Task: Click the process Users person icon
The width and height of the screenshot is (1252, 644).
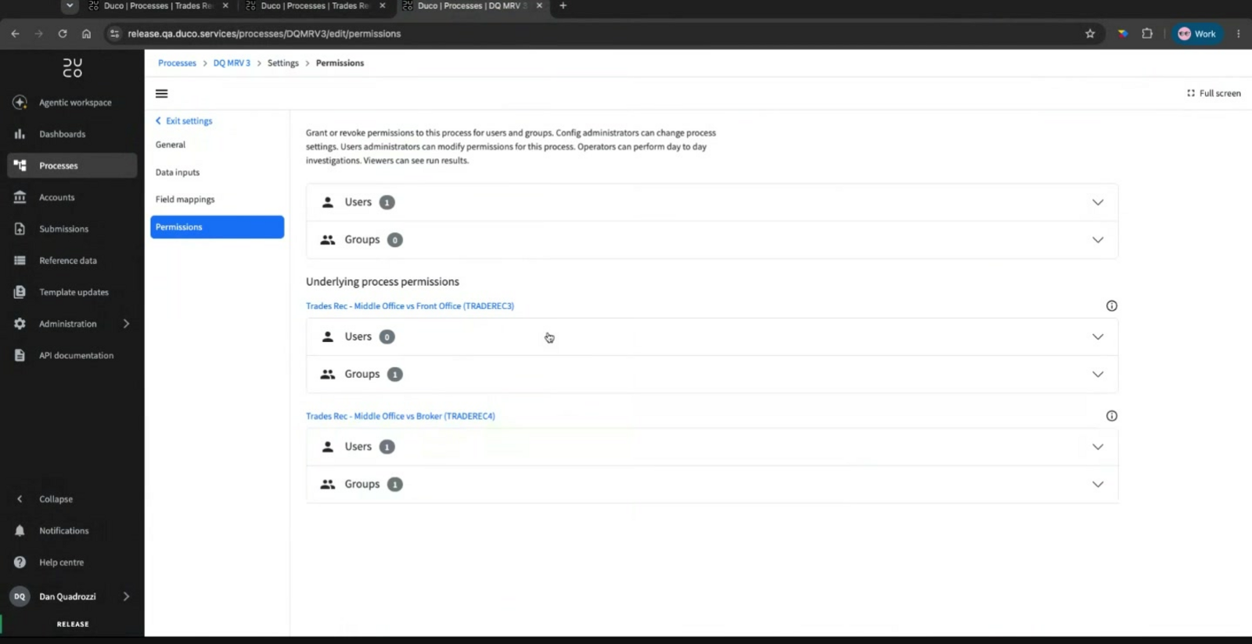Action: (x=328, y=203)
